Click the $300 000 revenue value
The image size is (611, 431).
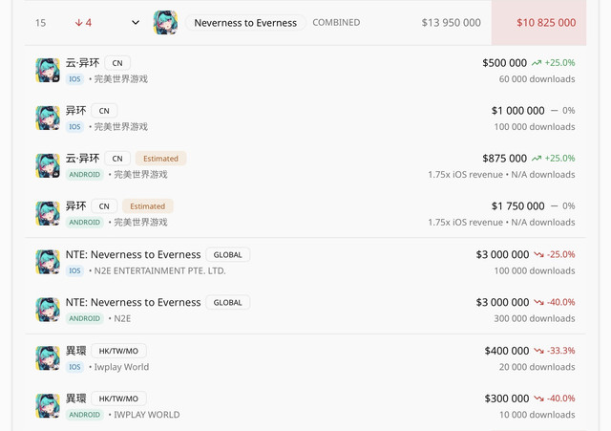(507, 399)
